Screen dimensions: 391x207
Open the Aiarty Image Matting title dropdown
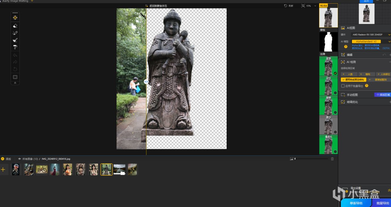click(32, 1)
